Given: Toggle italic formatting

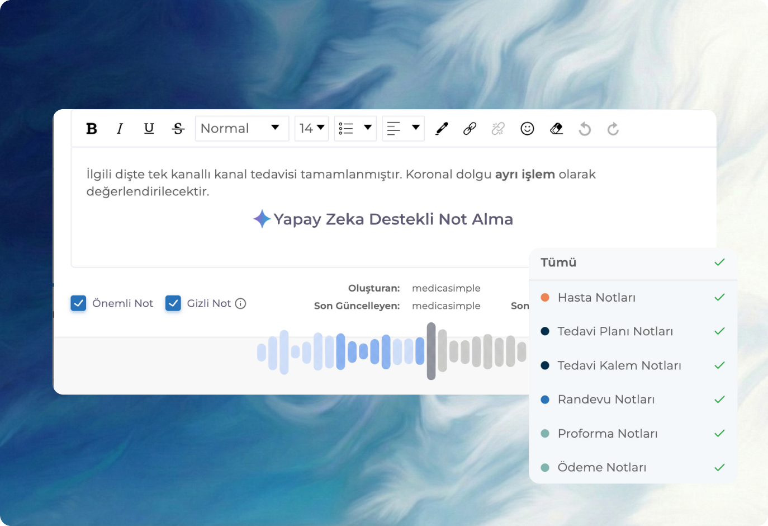Looking at the screenshot, I should tap(120, 129).
